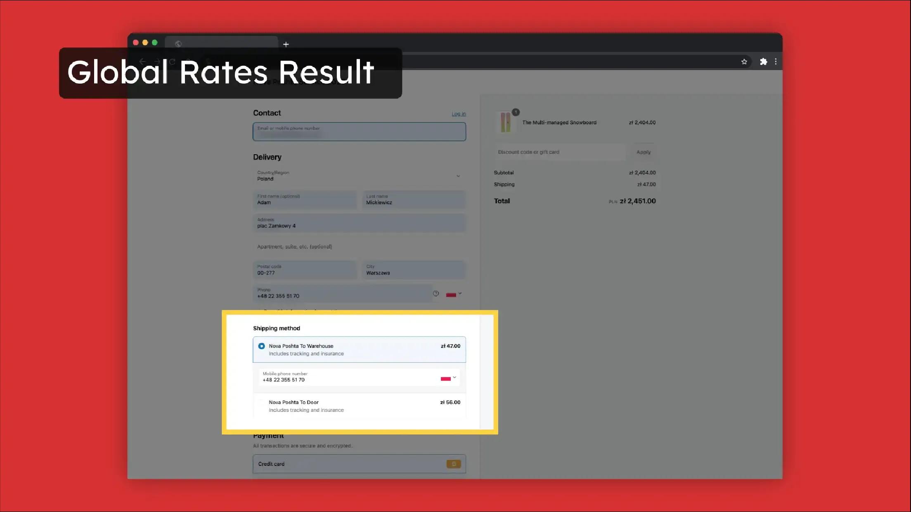Open the phone country flag dropdown
Viewport: 911px width, 512px height.
[x=454, y=294]
